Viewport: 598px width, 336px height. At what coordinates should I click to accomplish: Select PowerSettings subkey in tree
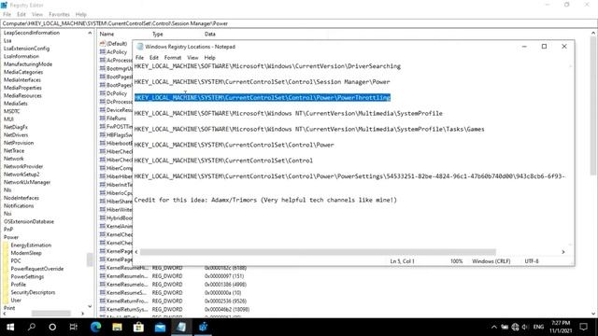(27, 276)
